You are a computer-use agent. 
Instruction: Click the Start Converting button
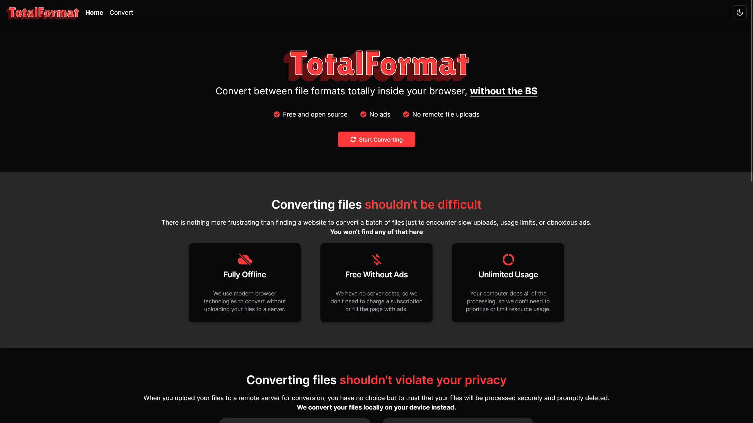pyautogui.click(x=376, y=139)
